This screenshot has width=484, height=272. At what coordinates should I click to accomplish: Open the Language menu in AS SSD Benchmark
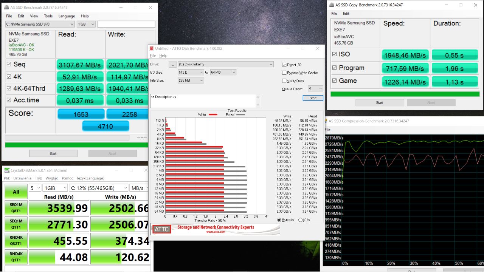pos(67,16)
